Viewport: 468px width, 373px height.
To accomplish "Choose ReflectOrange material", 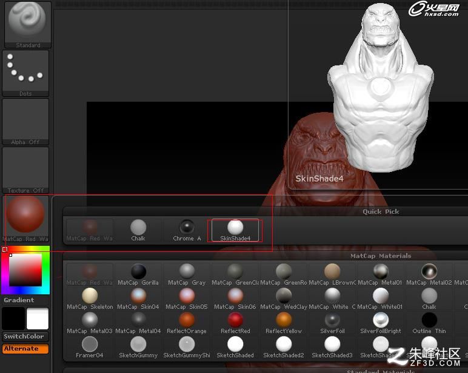I will click(187, 323).
